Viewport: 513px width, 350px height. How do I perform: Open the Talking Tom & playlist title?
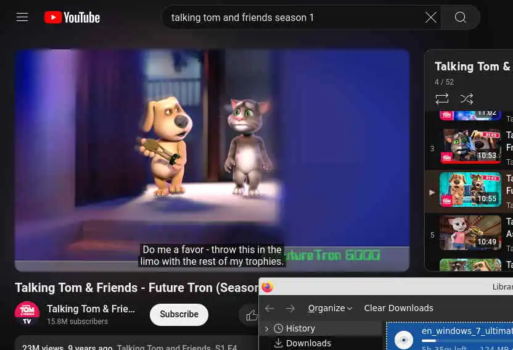pyautogui.click(x=472, y=67)
